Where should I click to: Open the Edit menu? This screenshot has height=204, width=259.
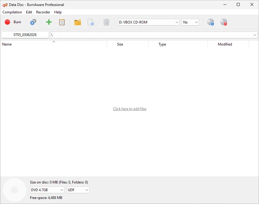(x=29, y=12)
